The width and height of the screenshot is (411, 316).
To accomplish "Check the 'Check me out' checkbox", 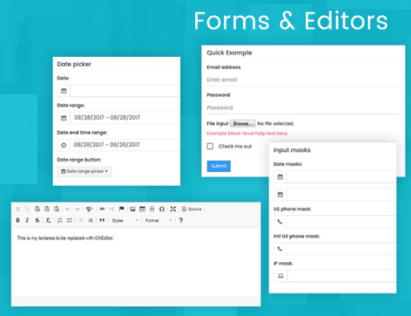I will tap(210, 146).
